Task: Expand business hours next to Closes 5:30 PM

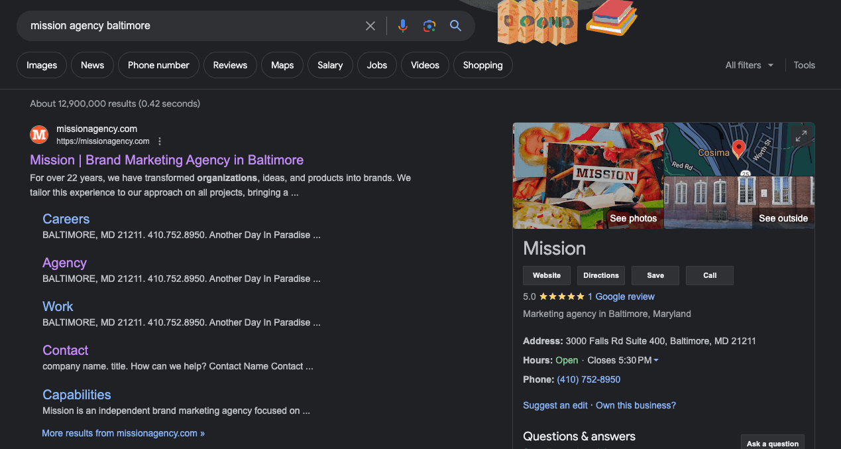Action: tap(656, 360)
